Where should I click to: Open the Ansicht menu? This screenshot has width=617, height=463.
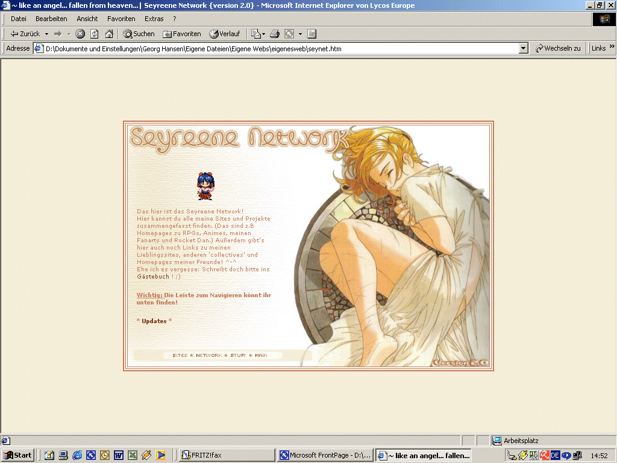[87, 19]
